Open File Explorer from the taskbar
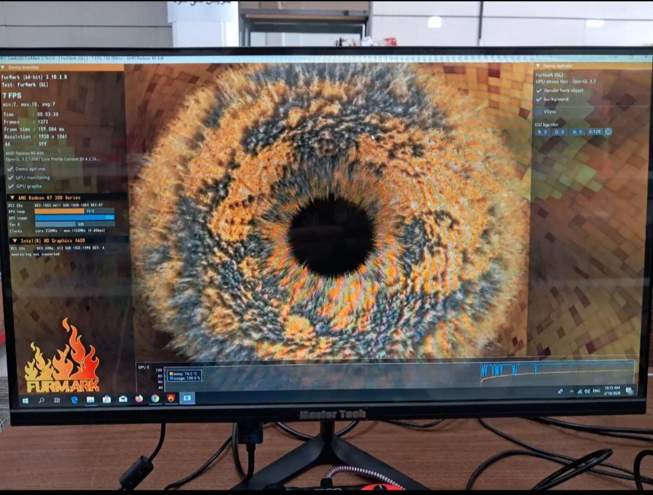This screenshot has height=495, width=653. (90, 400)
